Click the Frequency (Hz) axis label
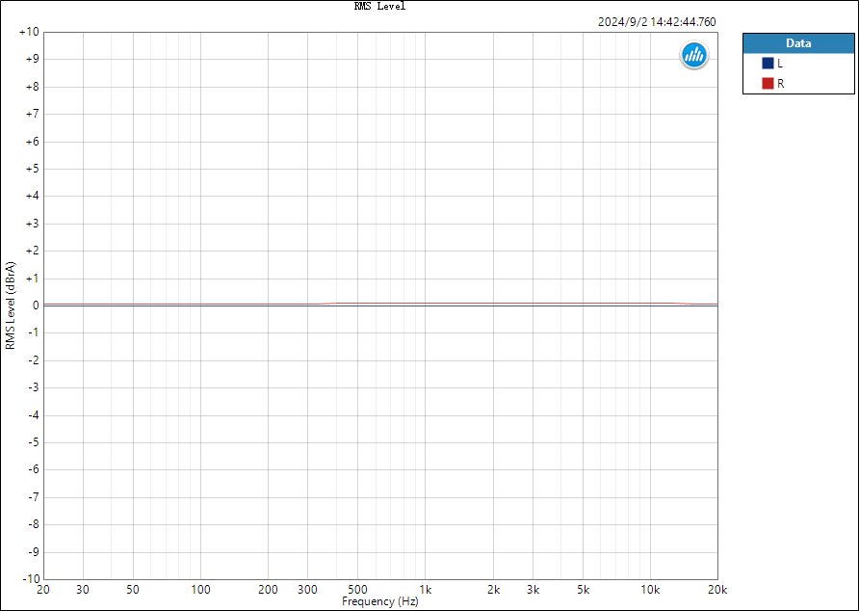Screen dimensions: 859x611 coord(380,601)
